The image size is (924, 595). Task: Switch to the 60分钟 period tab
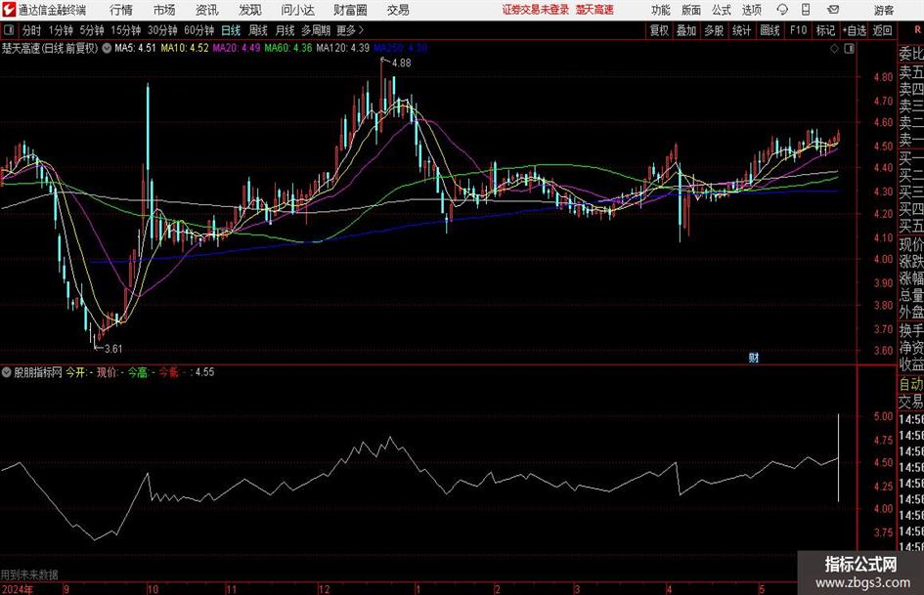(199, 30)
